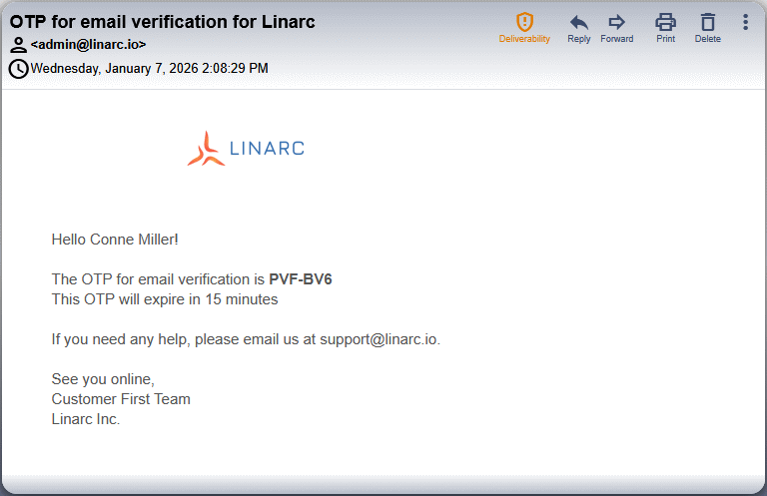Click the OTP code PVF-BV6

click(x=301, y=279)
